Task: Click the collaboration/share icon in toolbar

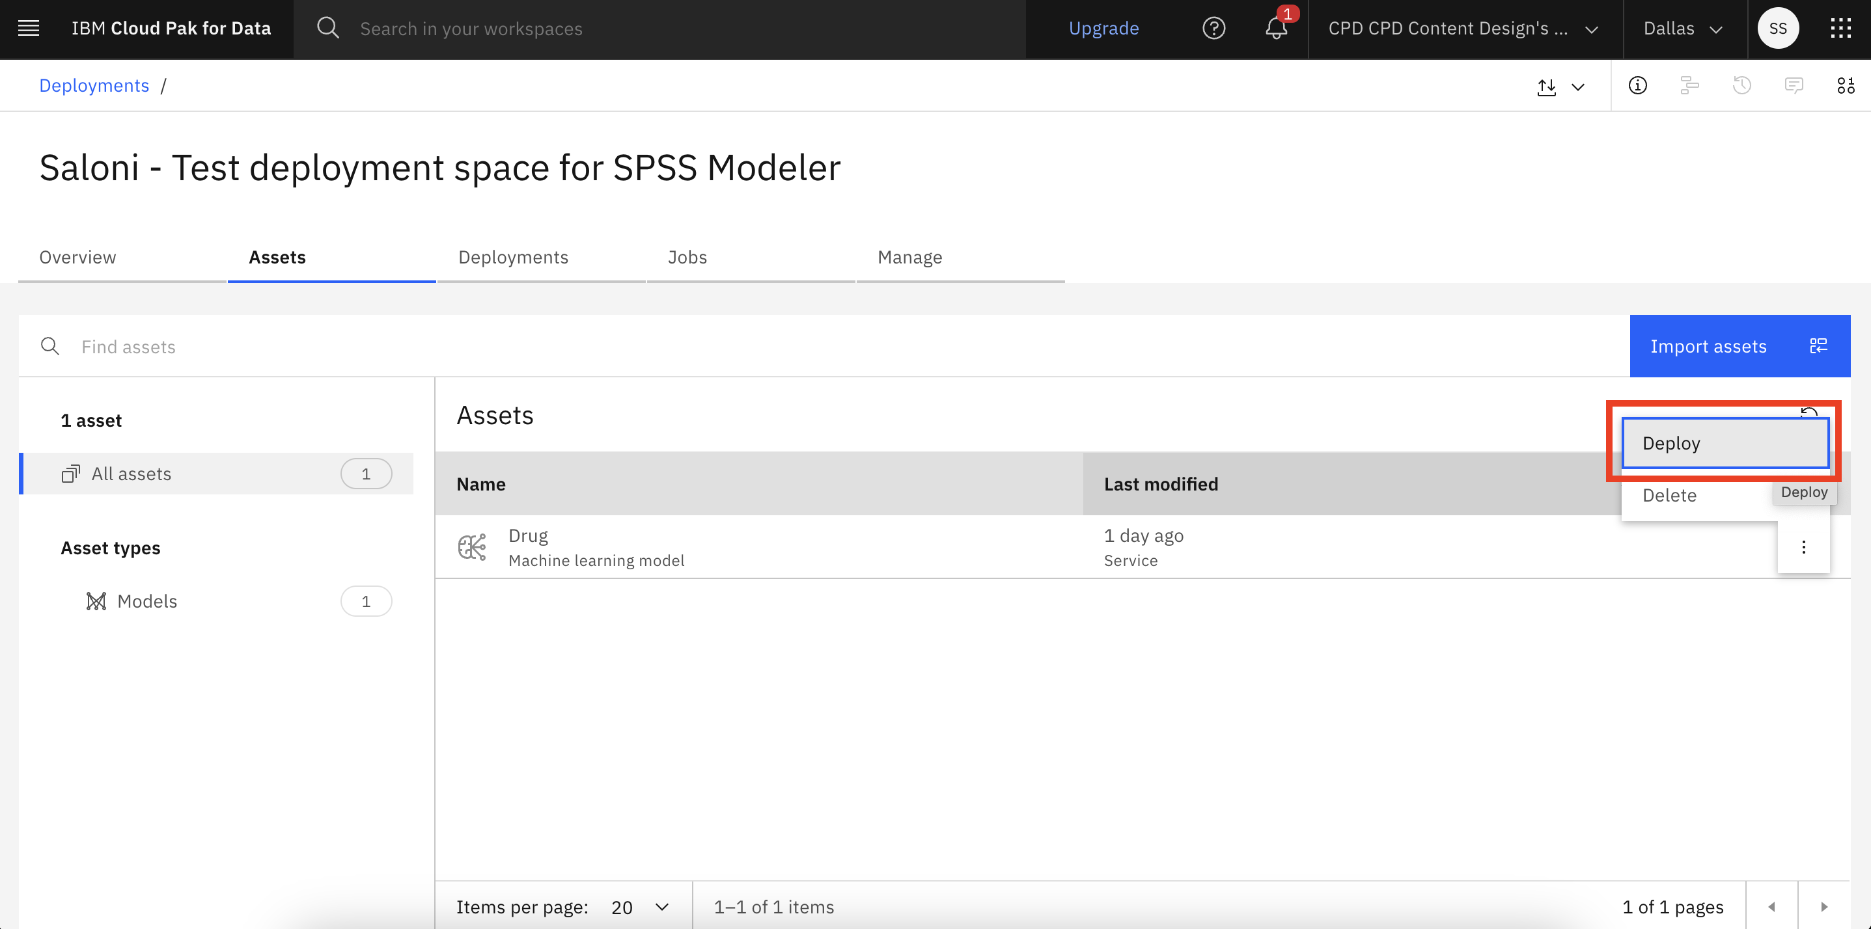Action: tap(1689, 85)
